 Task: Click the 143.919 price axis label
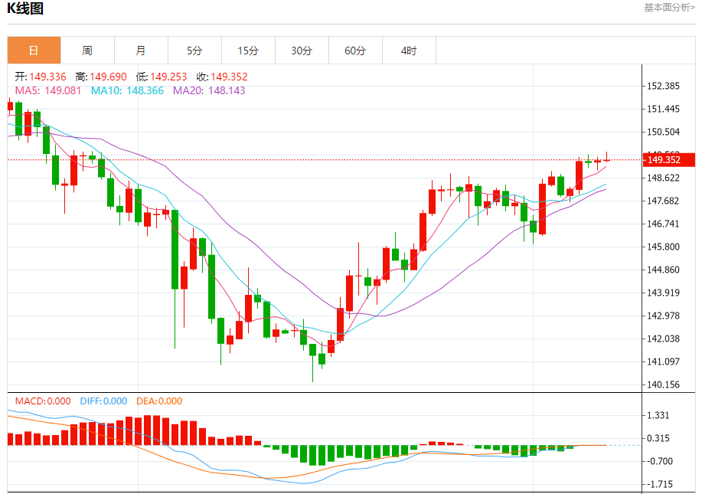point(664,293)
